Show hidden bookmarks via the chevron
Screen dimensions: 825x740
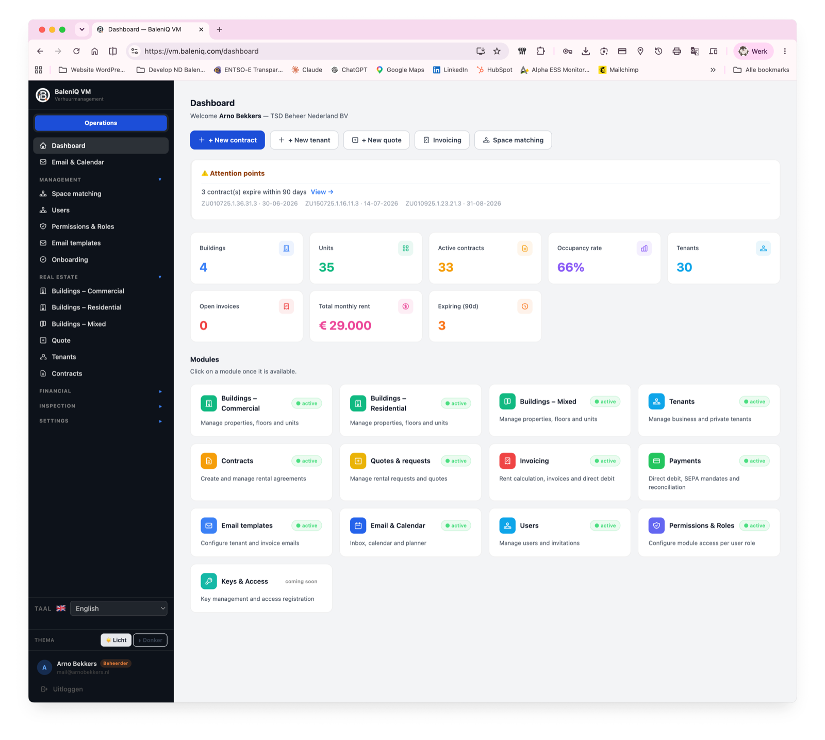pyautogui.click(x=713, y=70)
